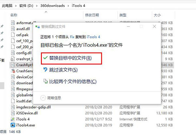The image size is (196, 135).
Task: Click the cef.pak file icon
Action: pos(13,35)
